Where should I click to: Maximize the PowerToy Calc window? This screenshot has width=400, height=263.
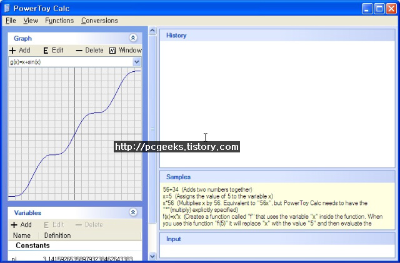pos(379,9)
